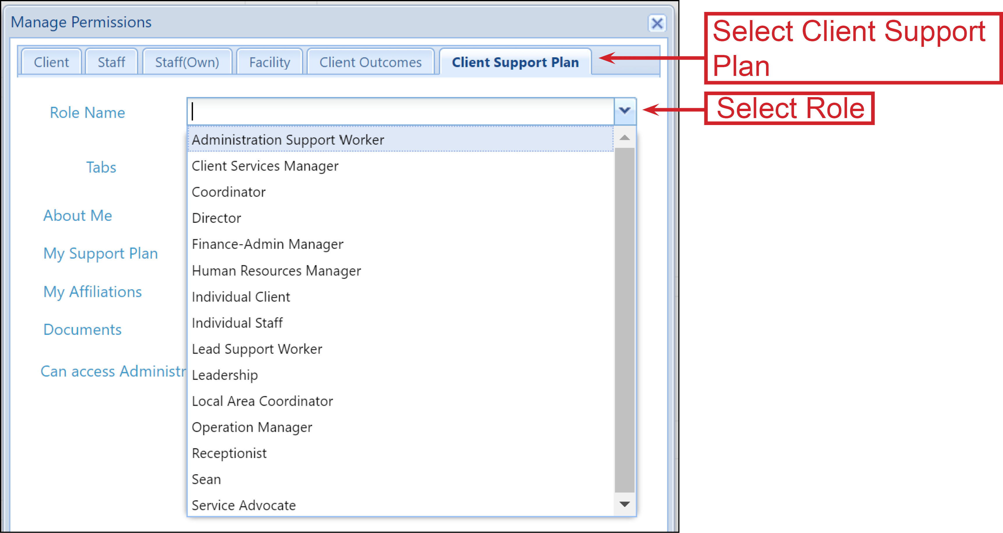
Task: Choose Client Services Manager role
Action: coord(265,166)
